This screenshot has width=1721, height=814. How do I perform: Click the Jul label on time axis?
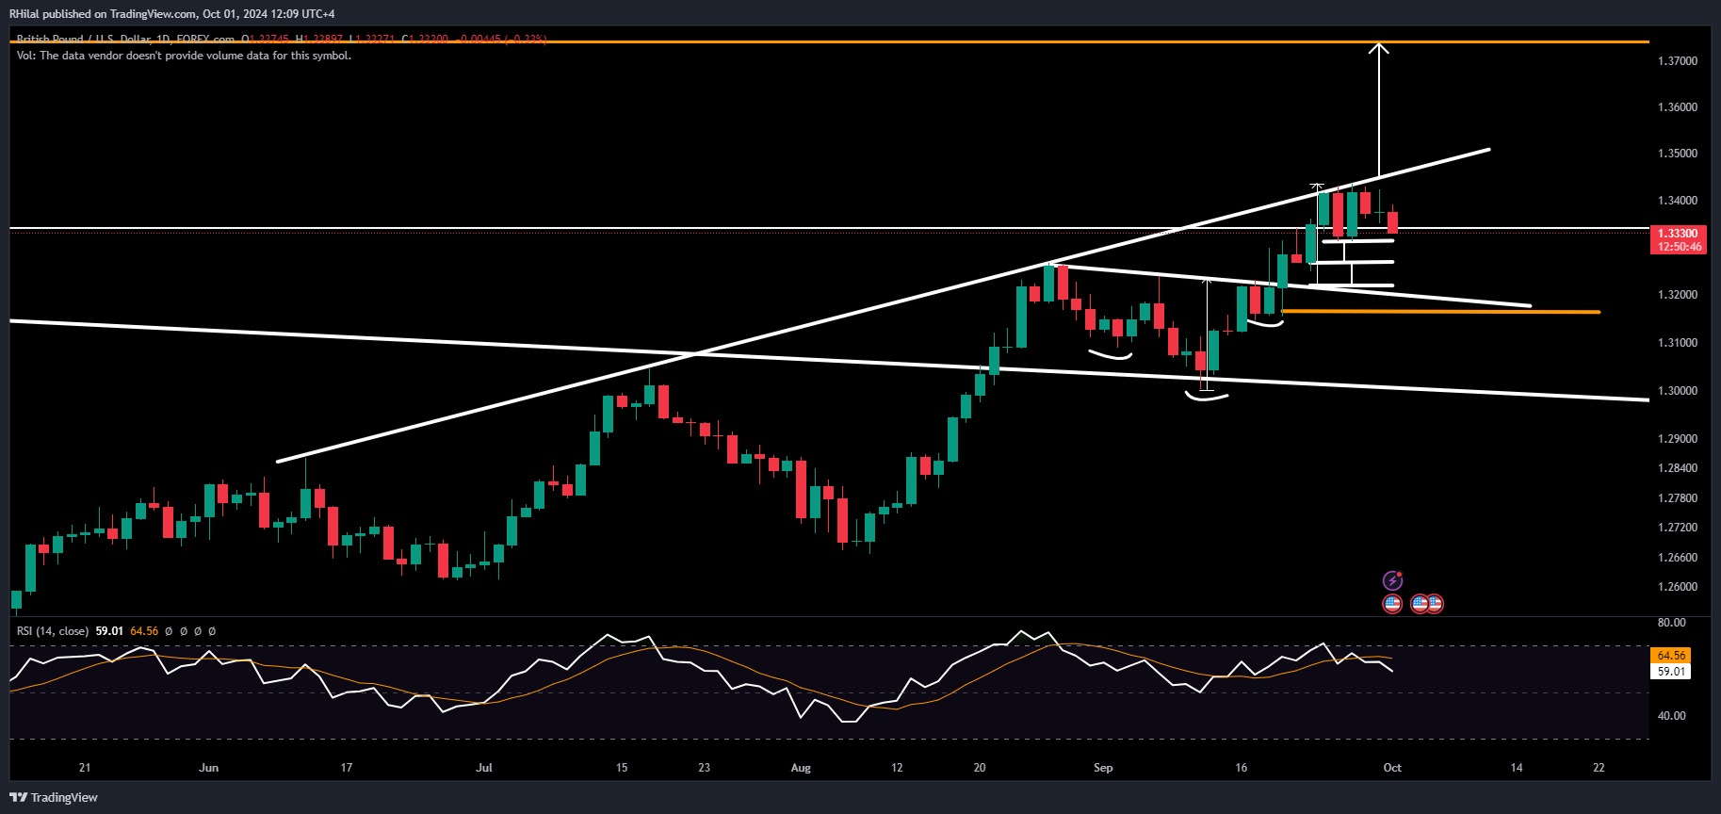coord(484,768)
